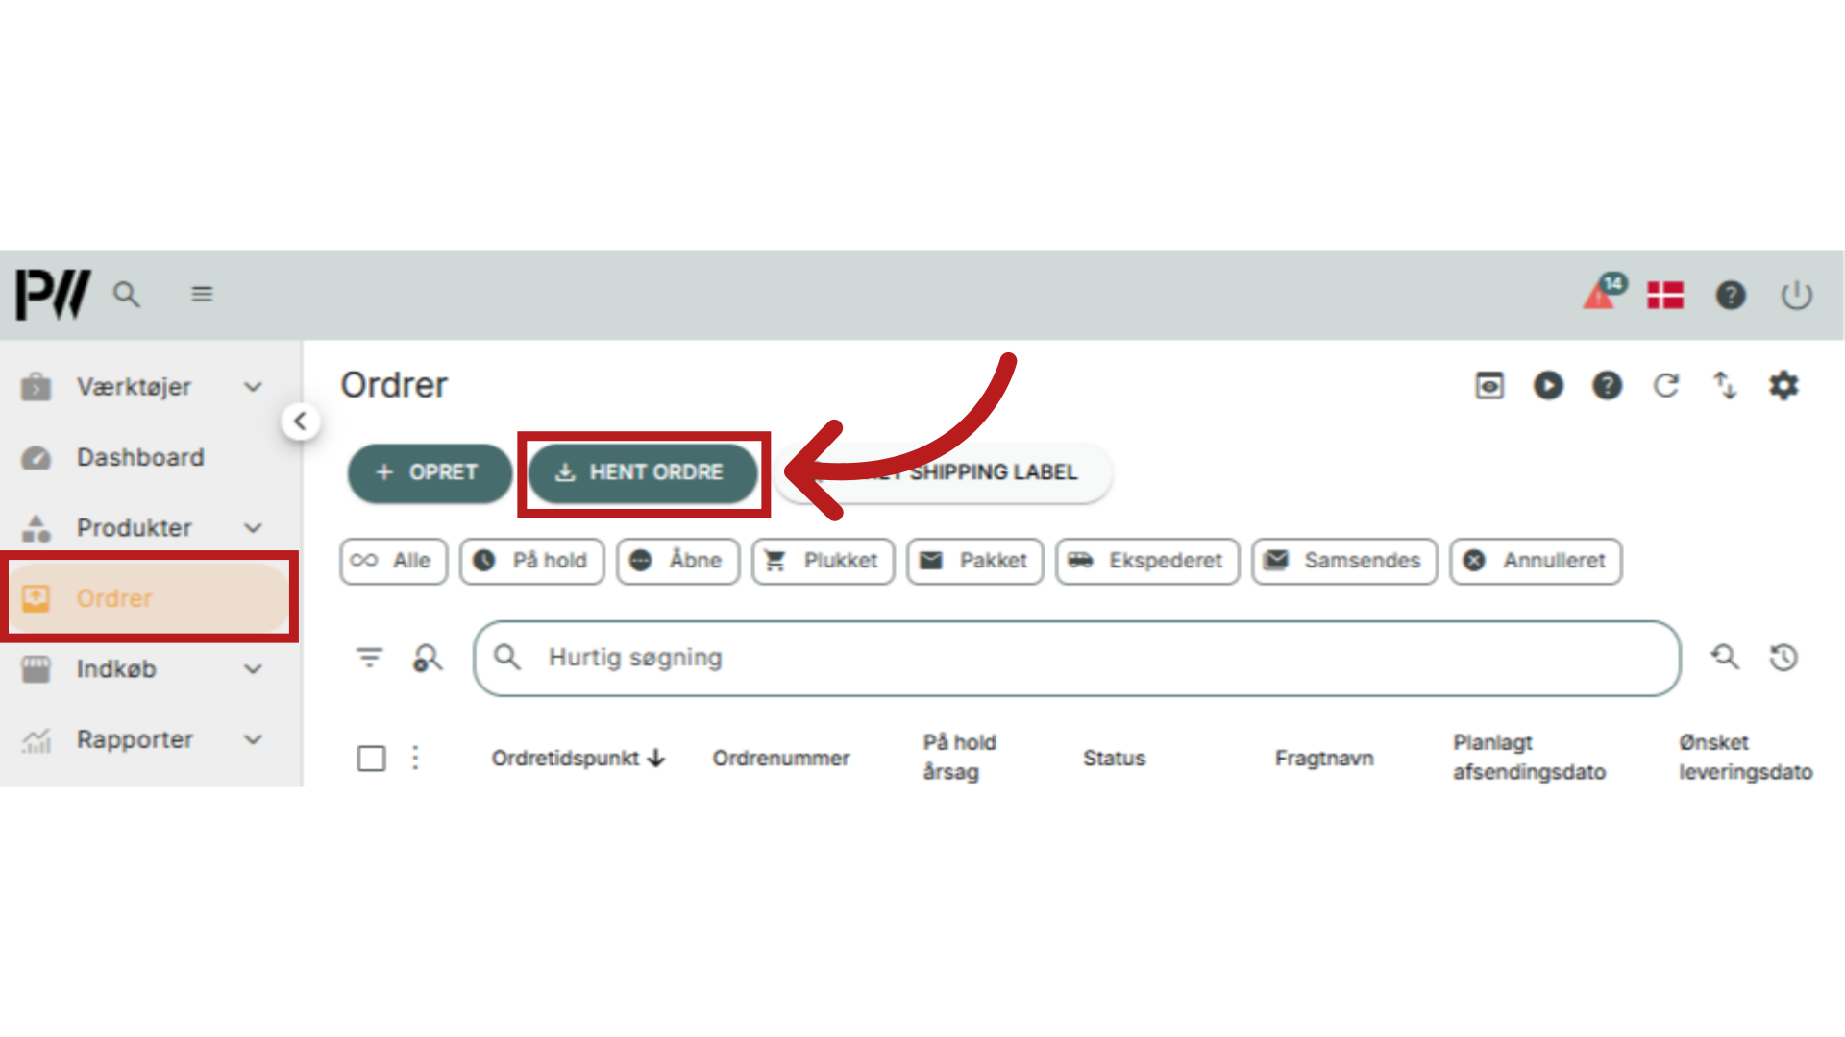This screenshot has width=1845, height=1037.
Task: Expand the Rapporter menu chevron
Action: pos(253,739)
